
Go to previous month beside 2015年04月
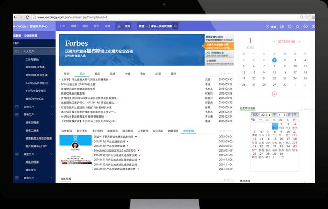[x=274, y=42]
